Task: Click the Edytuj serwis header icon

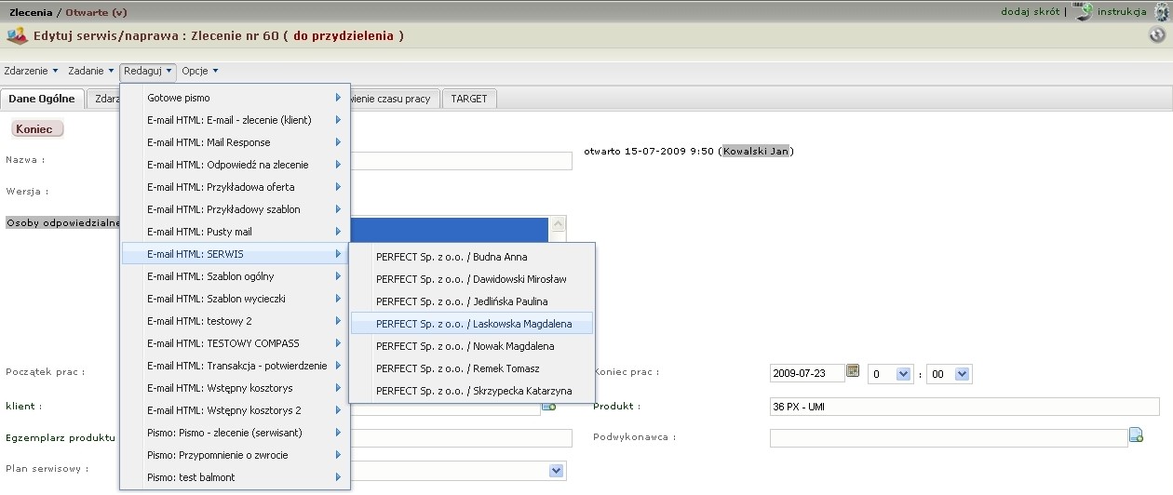Action: point(17,36)
